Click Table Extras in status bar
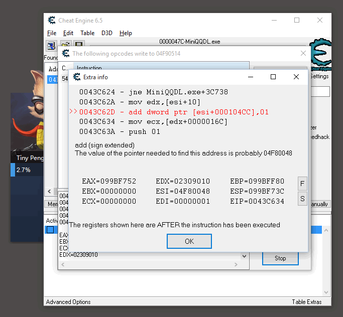Screen dimensions: 343x317 point(307,302)
